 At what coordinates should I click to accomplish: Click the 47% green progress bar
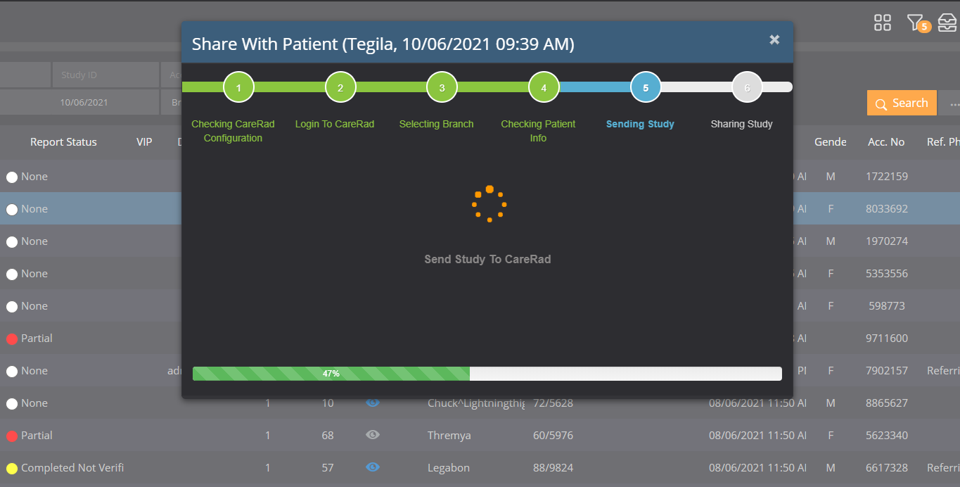click(x=331, y=374)
